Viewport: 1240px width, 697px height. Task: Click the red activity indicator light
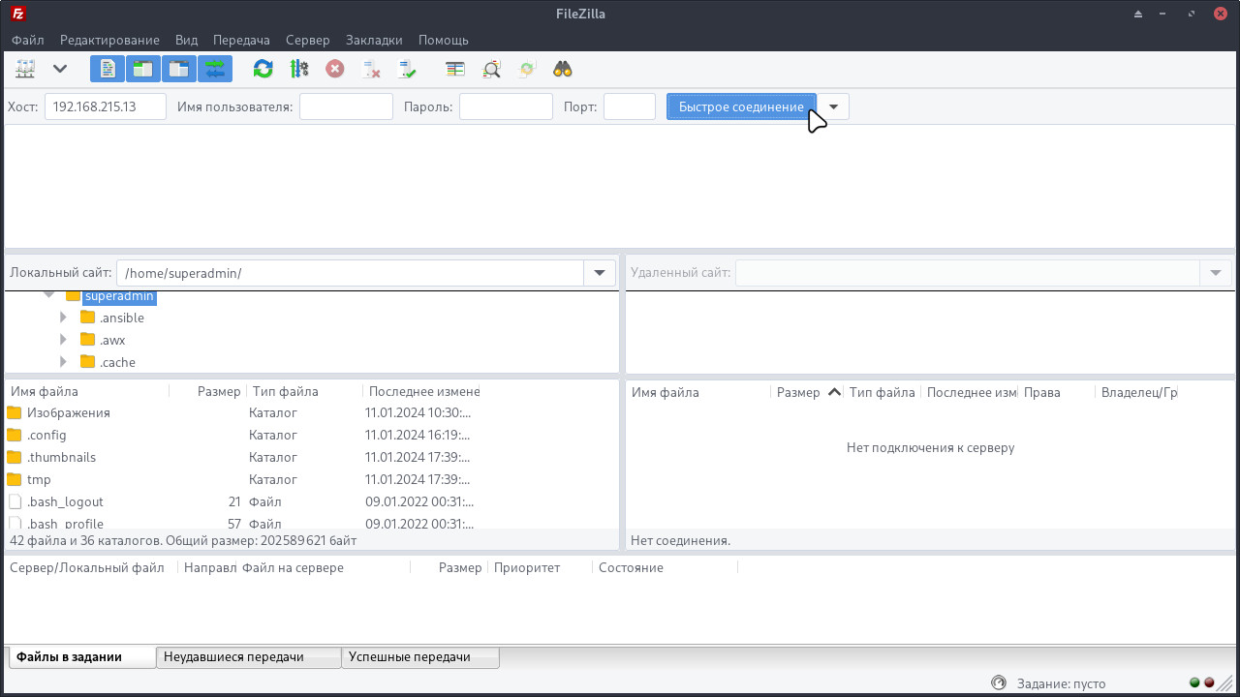click(1209, 682)
